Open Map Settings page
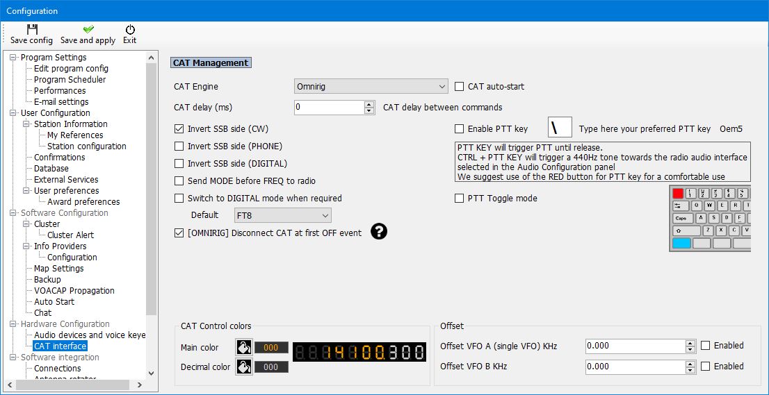 59,268
